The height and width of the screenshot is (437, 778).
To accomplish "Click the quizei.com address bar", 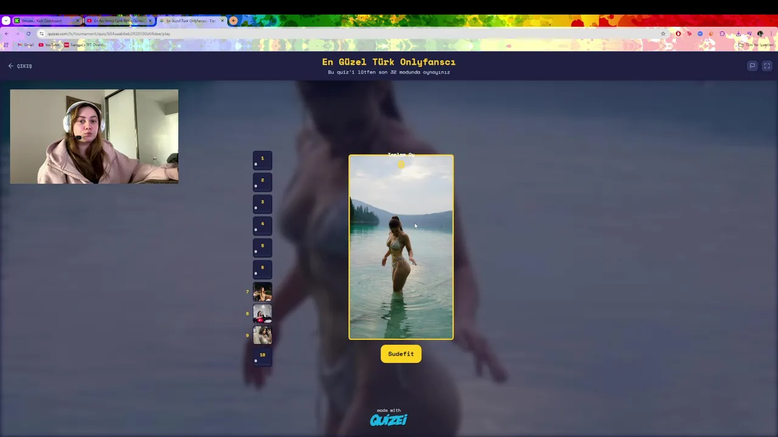I will [x=353, y=33].
